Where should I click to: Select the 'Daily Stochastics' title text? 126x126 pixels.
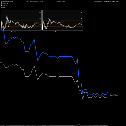click(x=7, y=2)
